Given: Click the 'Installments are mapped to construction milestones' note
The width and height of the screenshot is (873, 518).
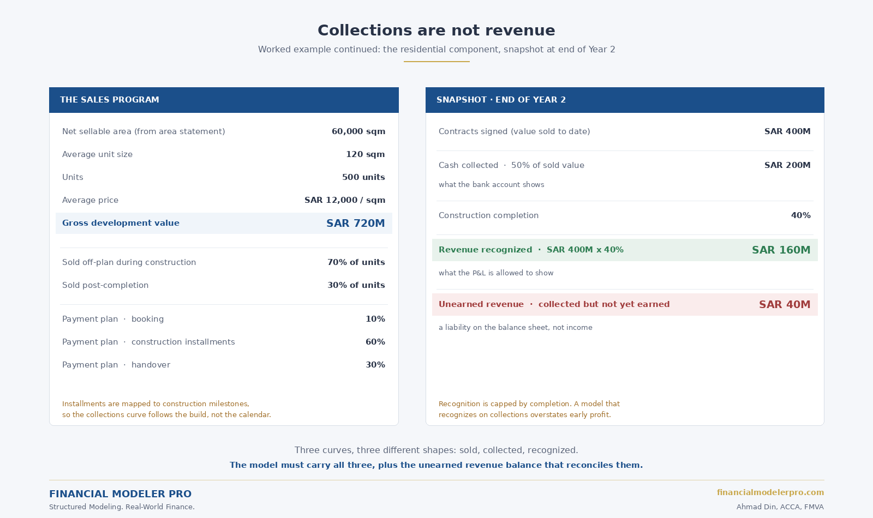Looking at the screenshot, I should [x=166, y=409].
